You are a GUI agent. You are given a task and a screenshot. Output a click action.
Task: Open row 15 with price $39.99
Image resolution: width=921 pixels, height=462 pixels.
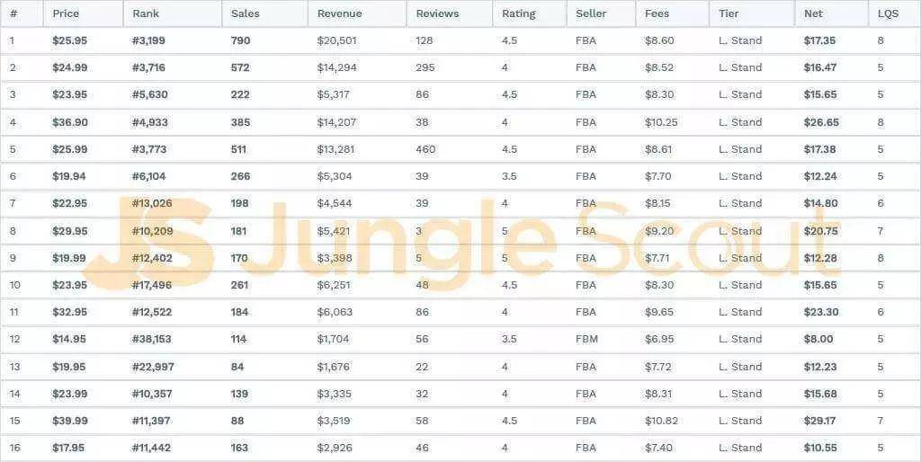click(460, 421)
